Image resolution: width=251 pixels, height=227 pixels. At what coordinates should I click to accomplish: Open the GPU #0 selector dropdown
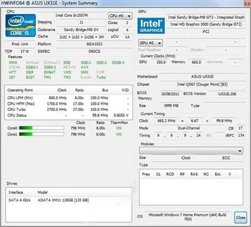point(150,43)
